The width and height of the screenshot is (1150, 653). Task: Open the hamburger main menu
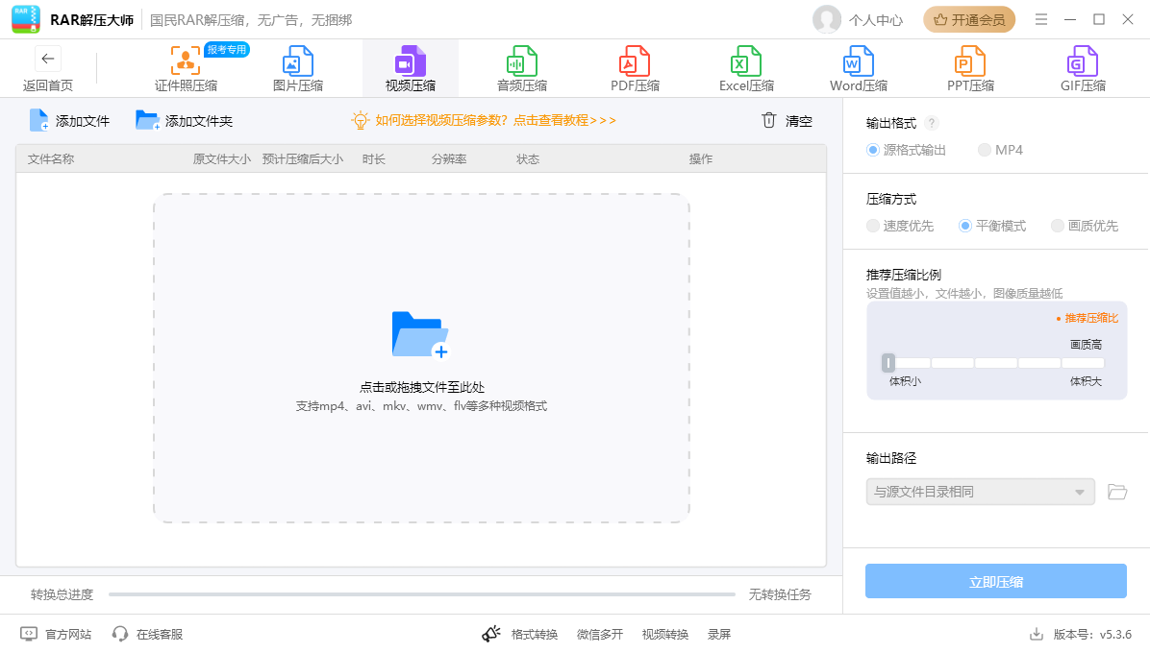click(1041, 19)
